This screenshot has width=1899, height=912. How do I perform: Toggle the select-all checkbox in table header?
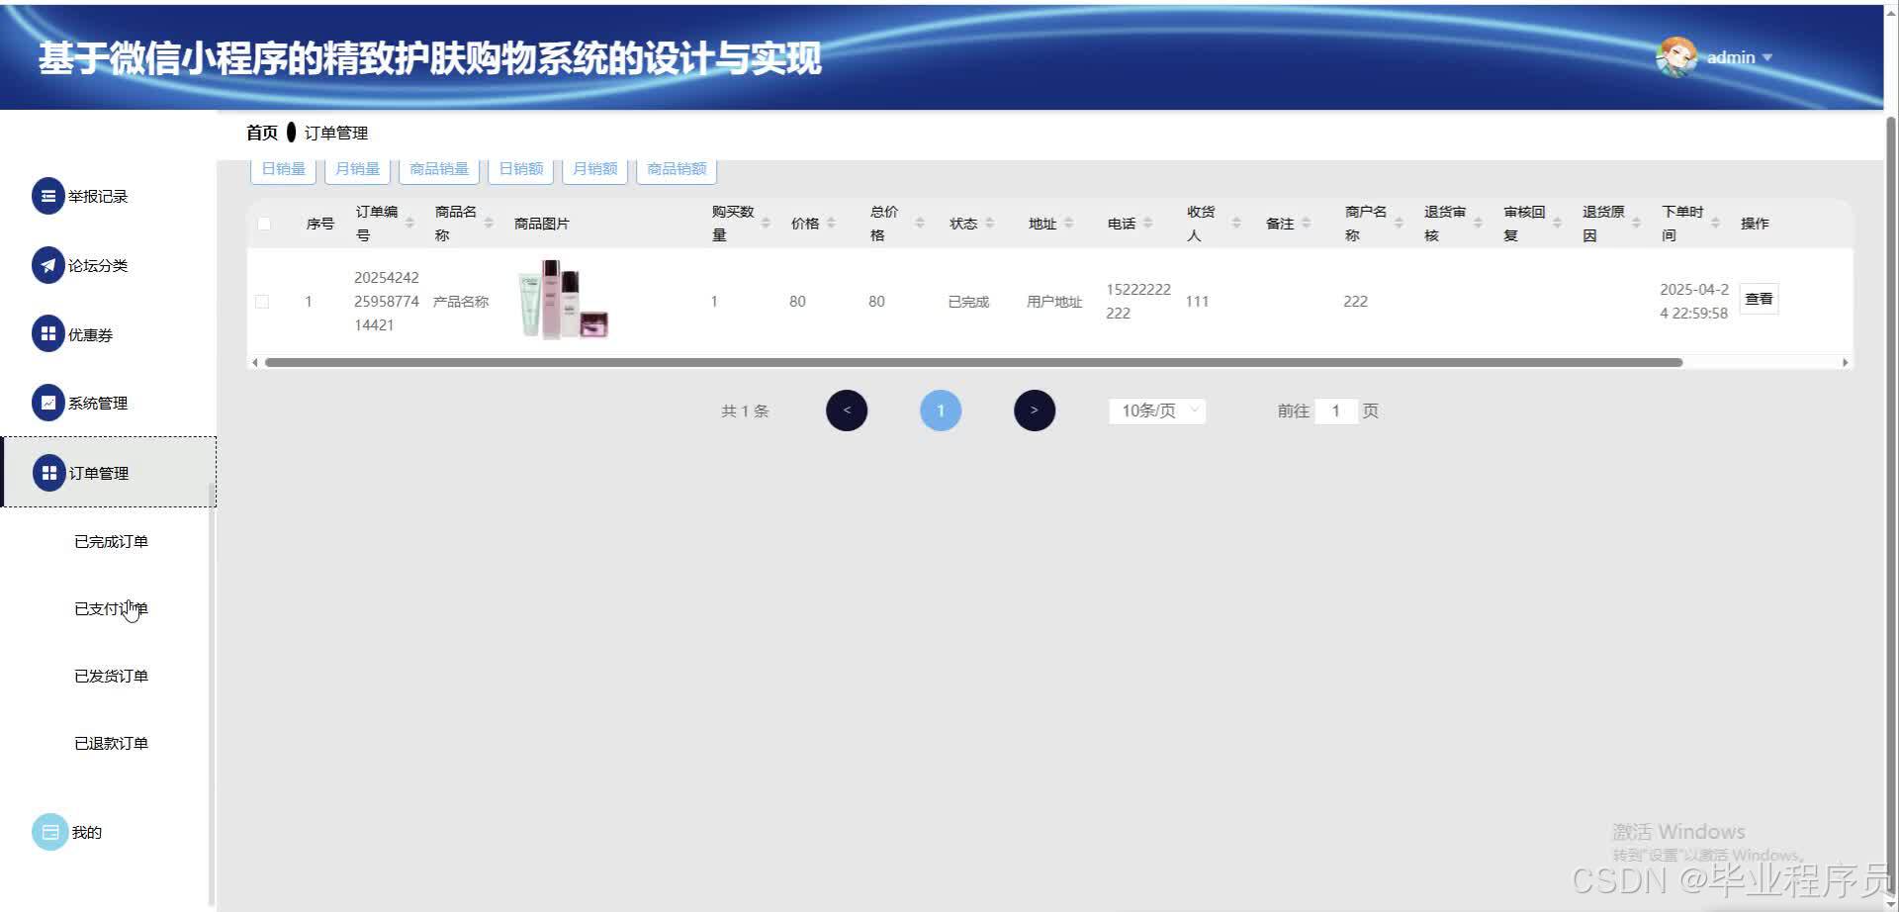(x=263, y=225)
